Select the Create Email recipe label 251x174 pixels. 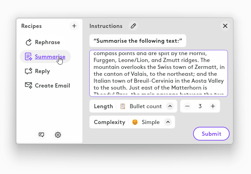click(x=52, y=85)
